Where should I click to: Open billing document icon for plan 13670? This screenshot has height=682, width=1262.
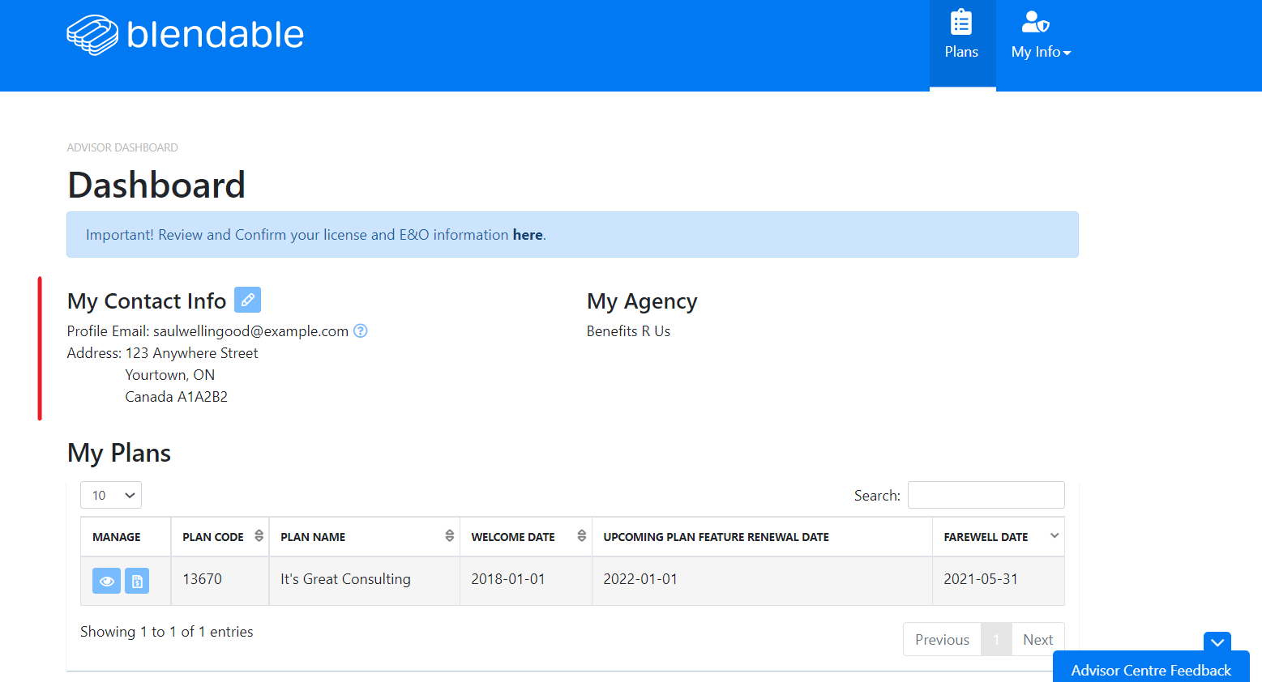point(137,581)
